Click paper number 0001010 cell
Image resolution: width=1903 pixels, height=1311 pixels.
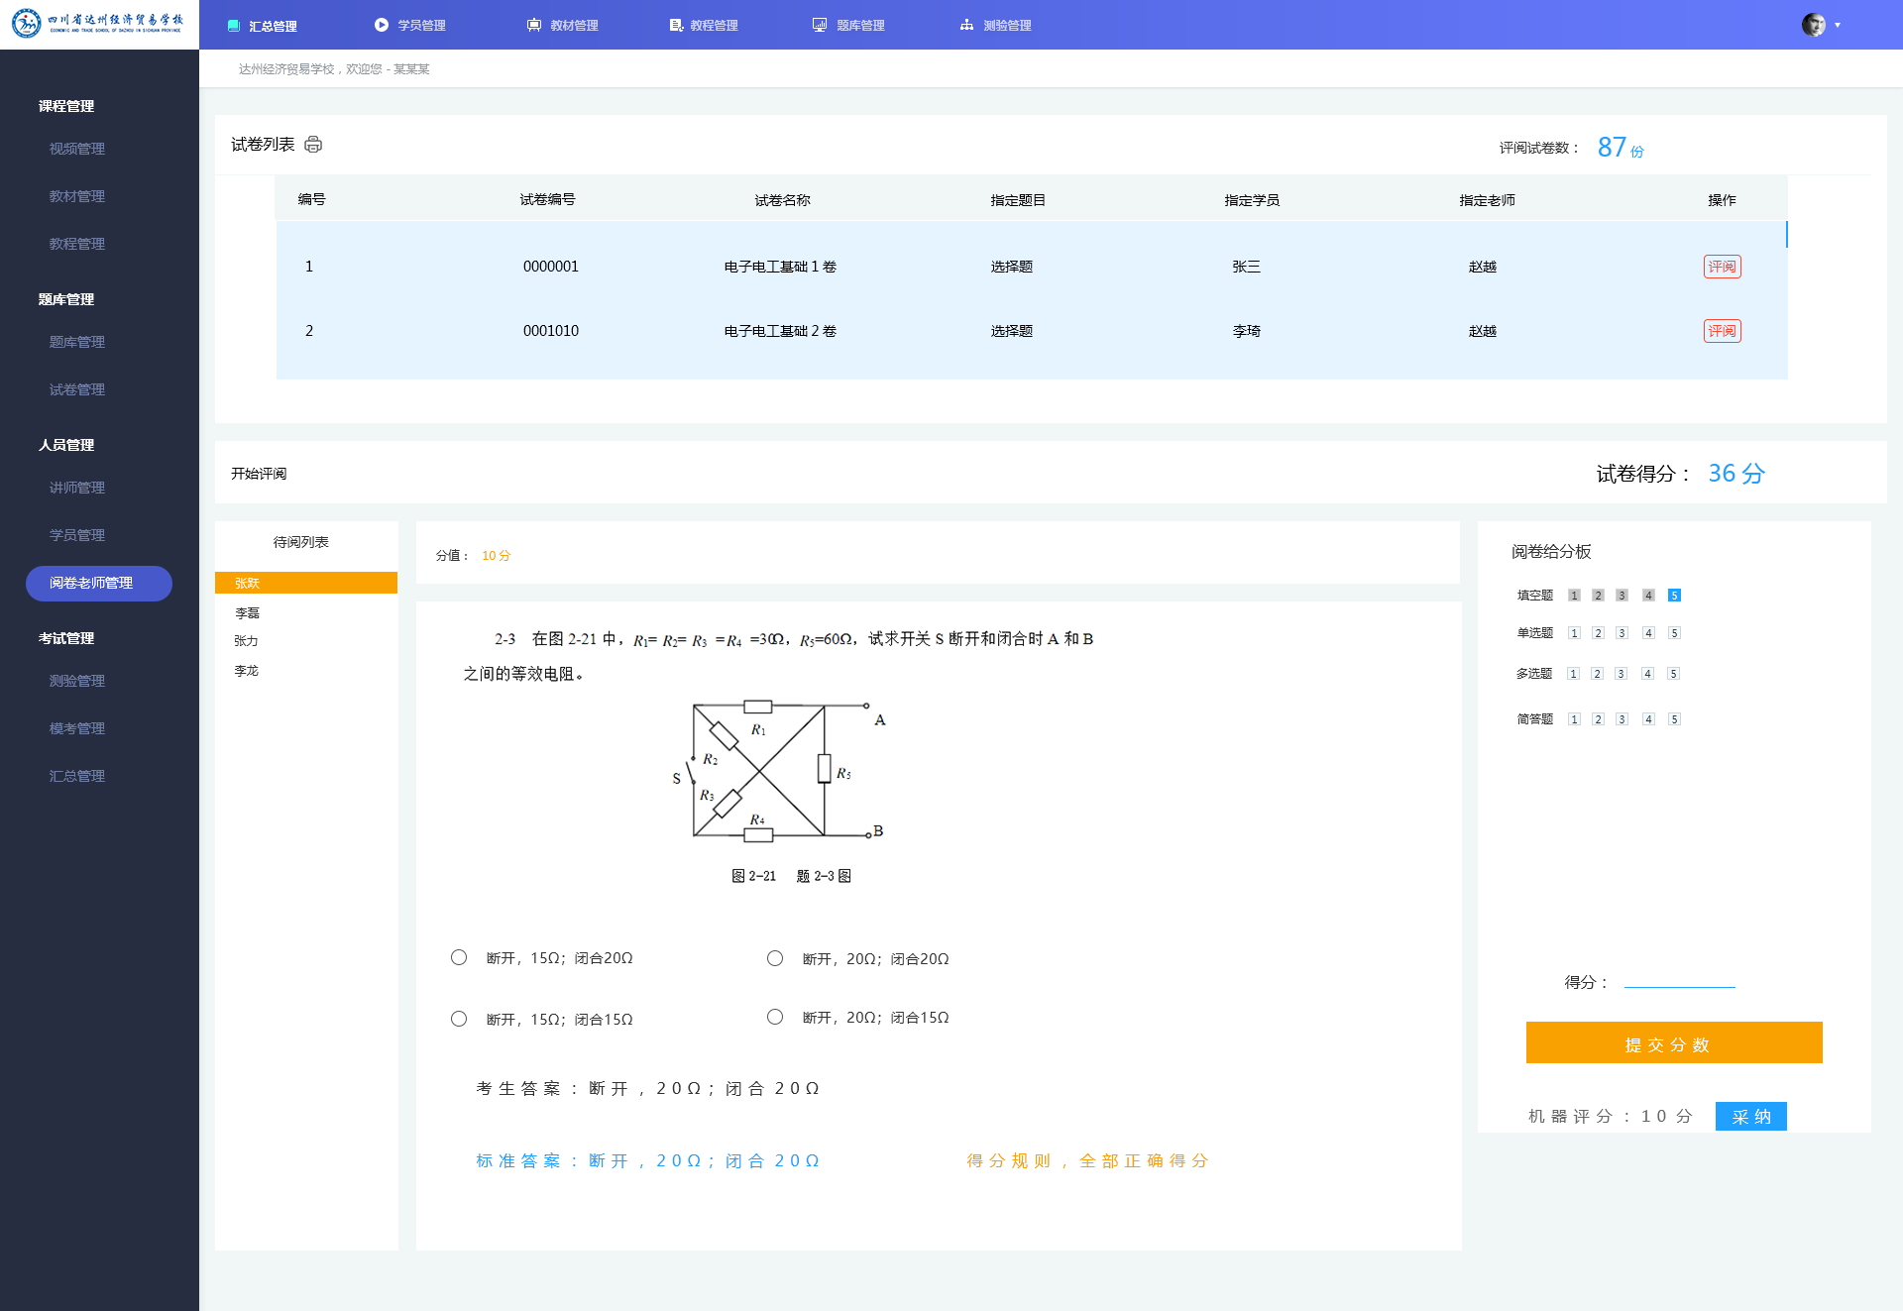(551, 331)
